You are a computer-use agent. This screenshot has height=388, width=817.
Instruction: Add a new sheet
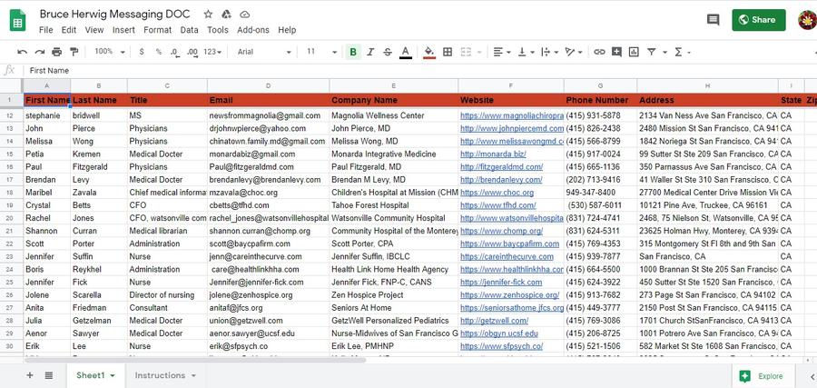click(x=30, y=375)
